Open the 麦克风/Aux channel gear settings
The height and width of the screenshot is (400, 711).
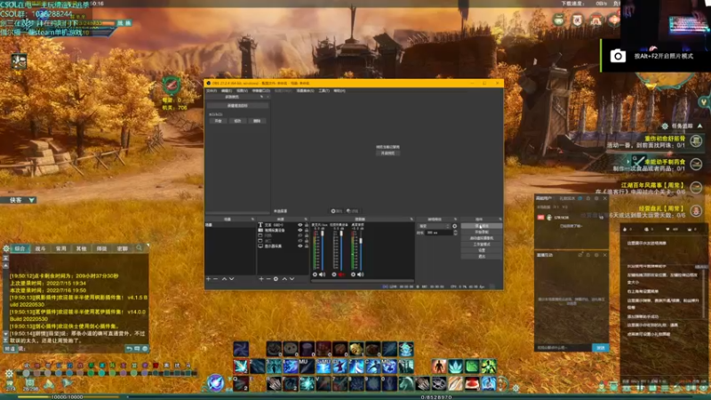click(315, 275)
